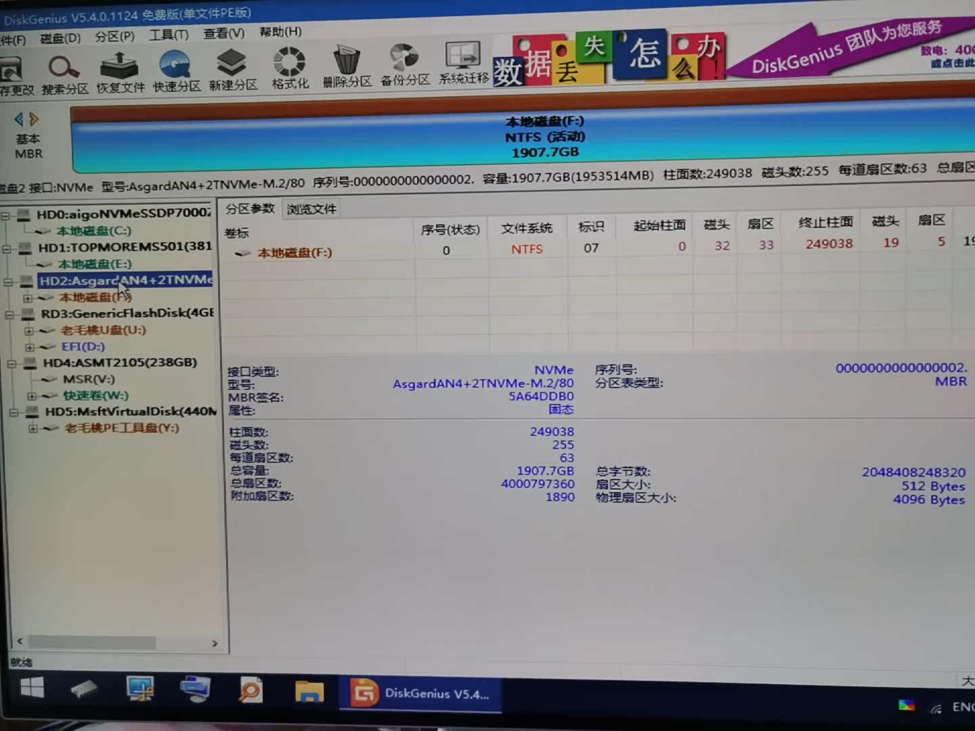Viewport: 975px width, 731px height.
Task: Collapse the HD4:ASMT2105 disk node
Action: pos(12,364)
